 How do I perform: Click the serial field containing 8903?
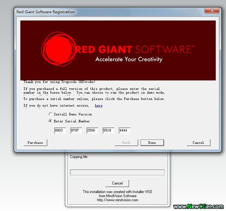[60, 131]
